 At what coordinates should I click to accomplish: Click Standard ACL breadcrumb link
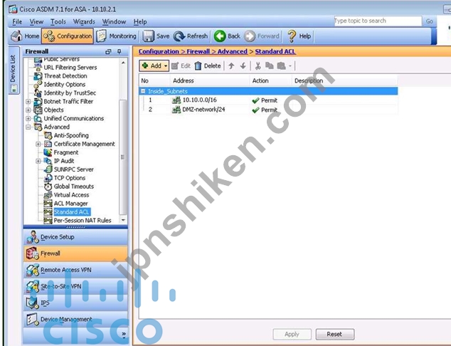275,51
